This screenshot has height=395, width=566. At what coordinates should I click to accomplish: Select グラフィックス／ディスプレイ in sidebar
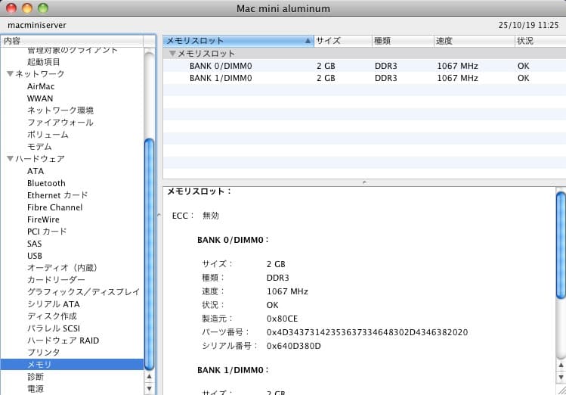(x=83, y=292)
